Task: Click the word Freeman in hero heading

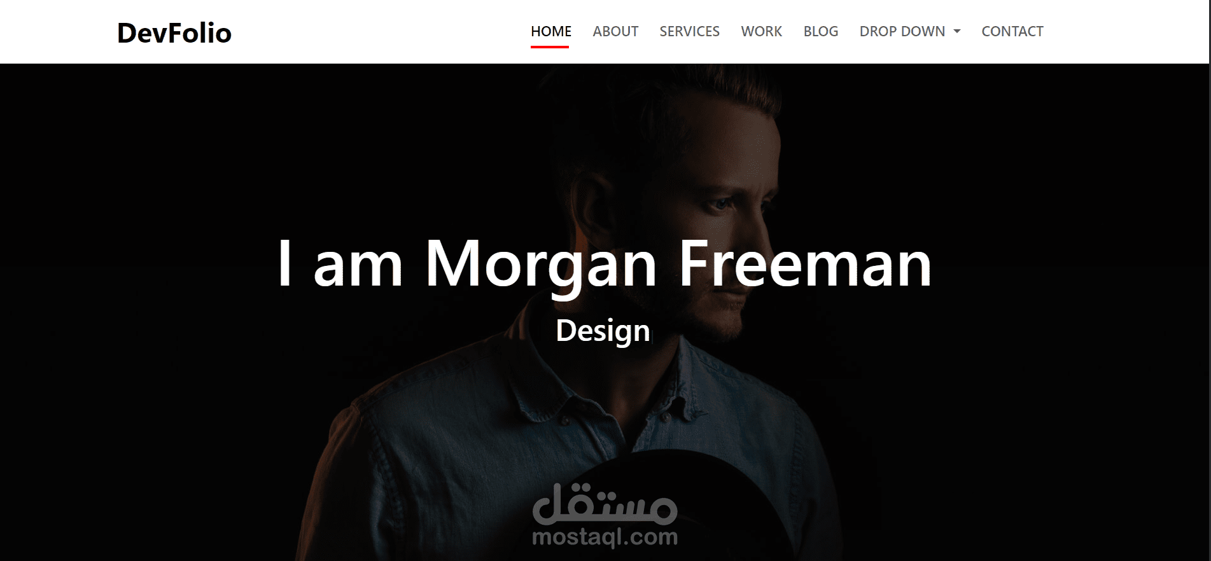Action: [x=805, y=263]
